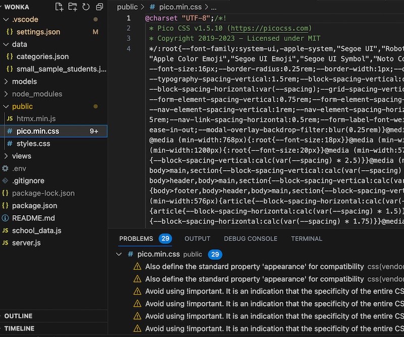Create a new file in WONKA explorer
The image size is (404, 337).
pyautogui.click(x=59, y=7)
